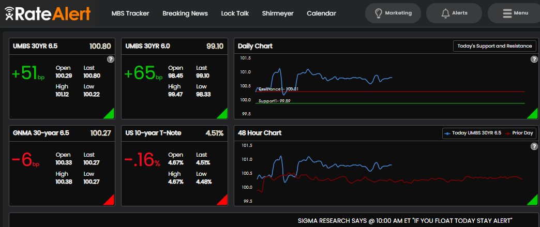Click green corner triangle on 48 Hour Chart

click(x=533, y=202)
